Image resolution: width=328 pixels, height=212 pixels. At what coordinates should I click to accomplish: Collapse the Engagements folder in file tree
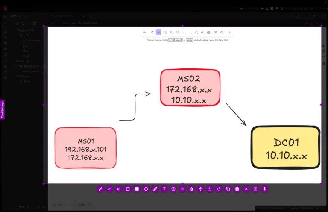[x=25, y=30]
